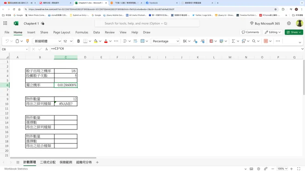305x171 pixels.
Task: Switch to the Page Layout tab
Action: tap(62, 32)
